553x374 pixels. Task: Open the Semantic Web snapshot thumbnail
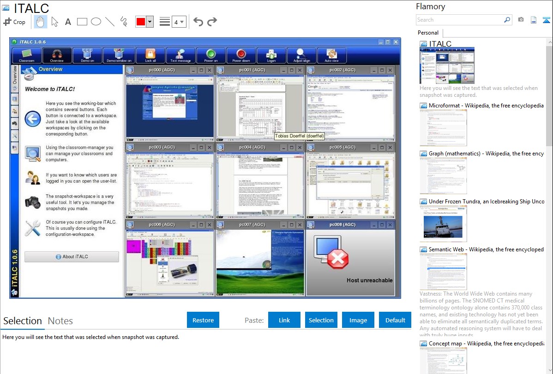pos(443,272)
